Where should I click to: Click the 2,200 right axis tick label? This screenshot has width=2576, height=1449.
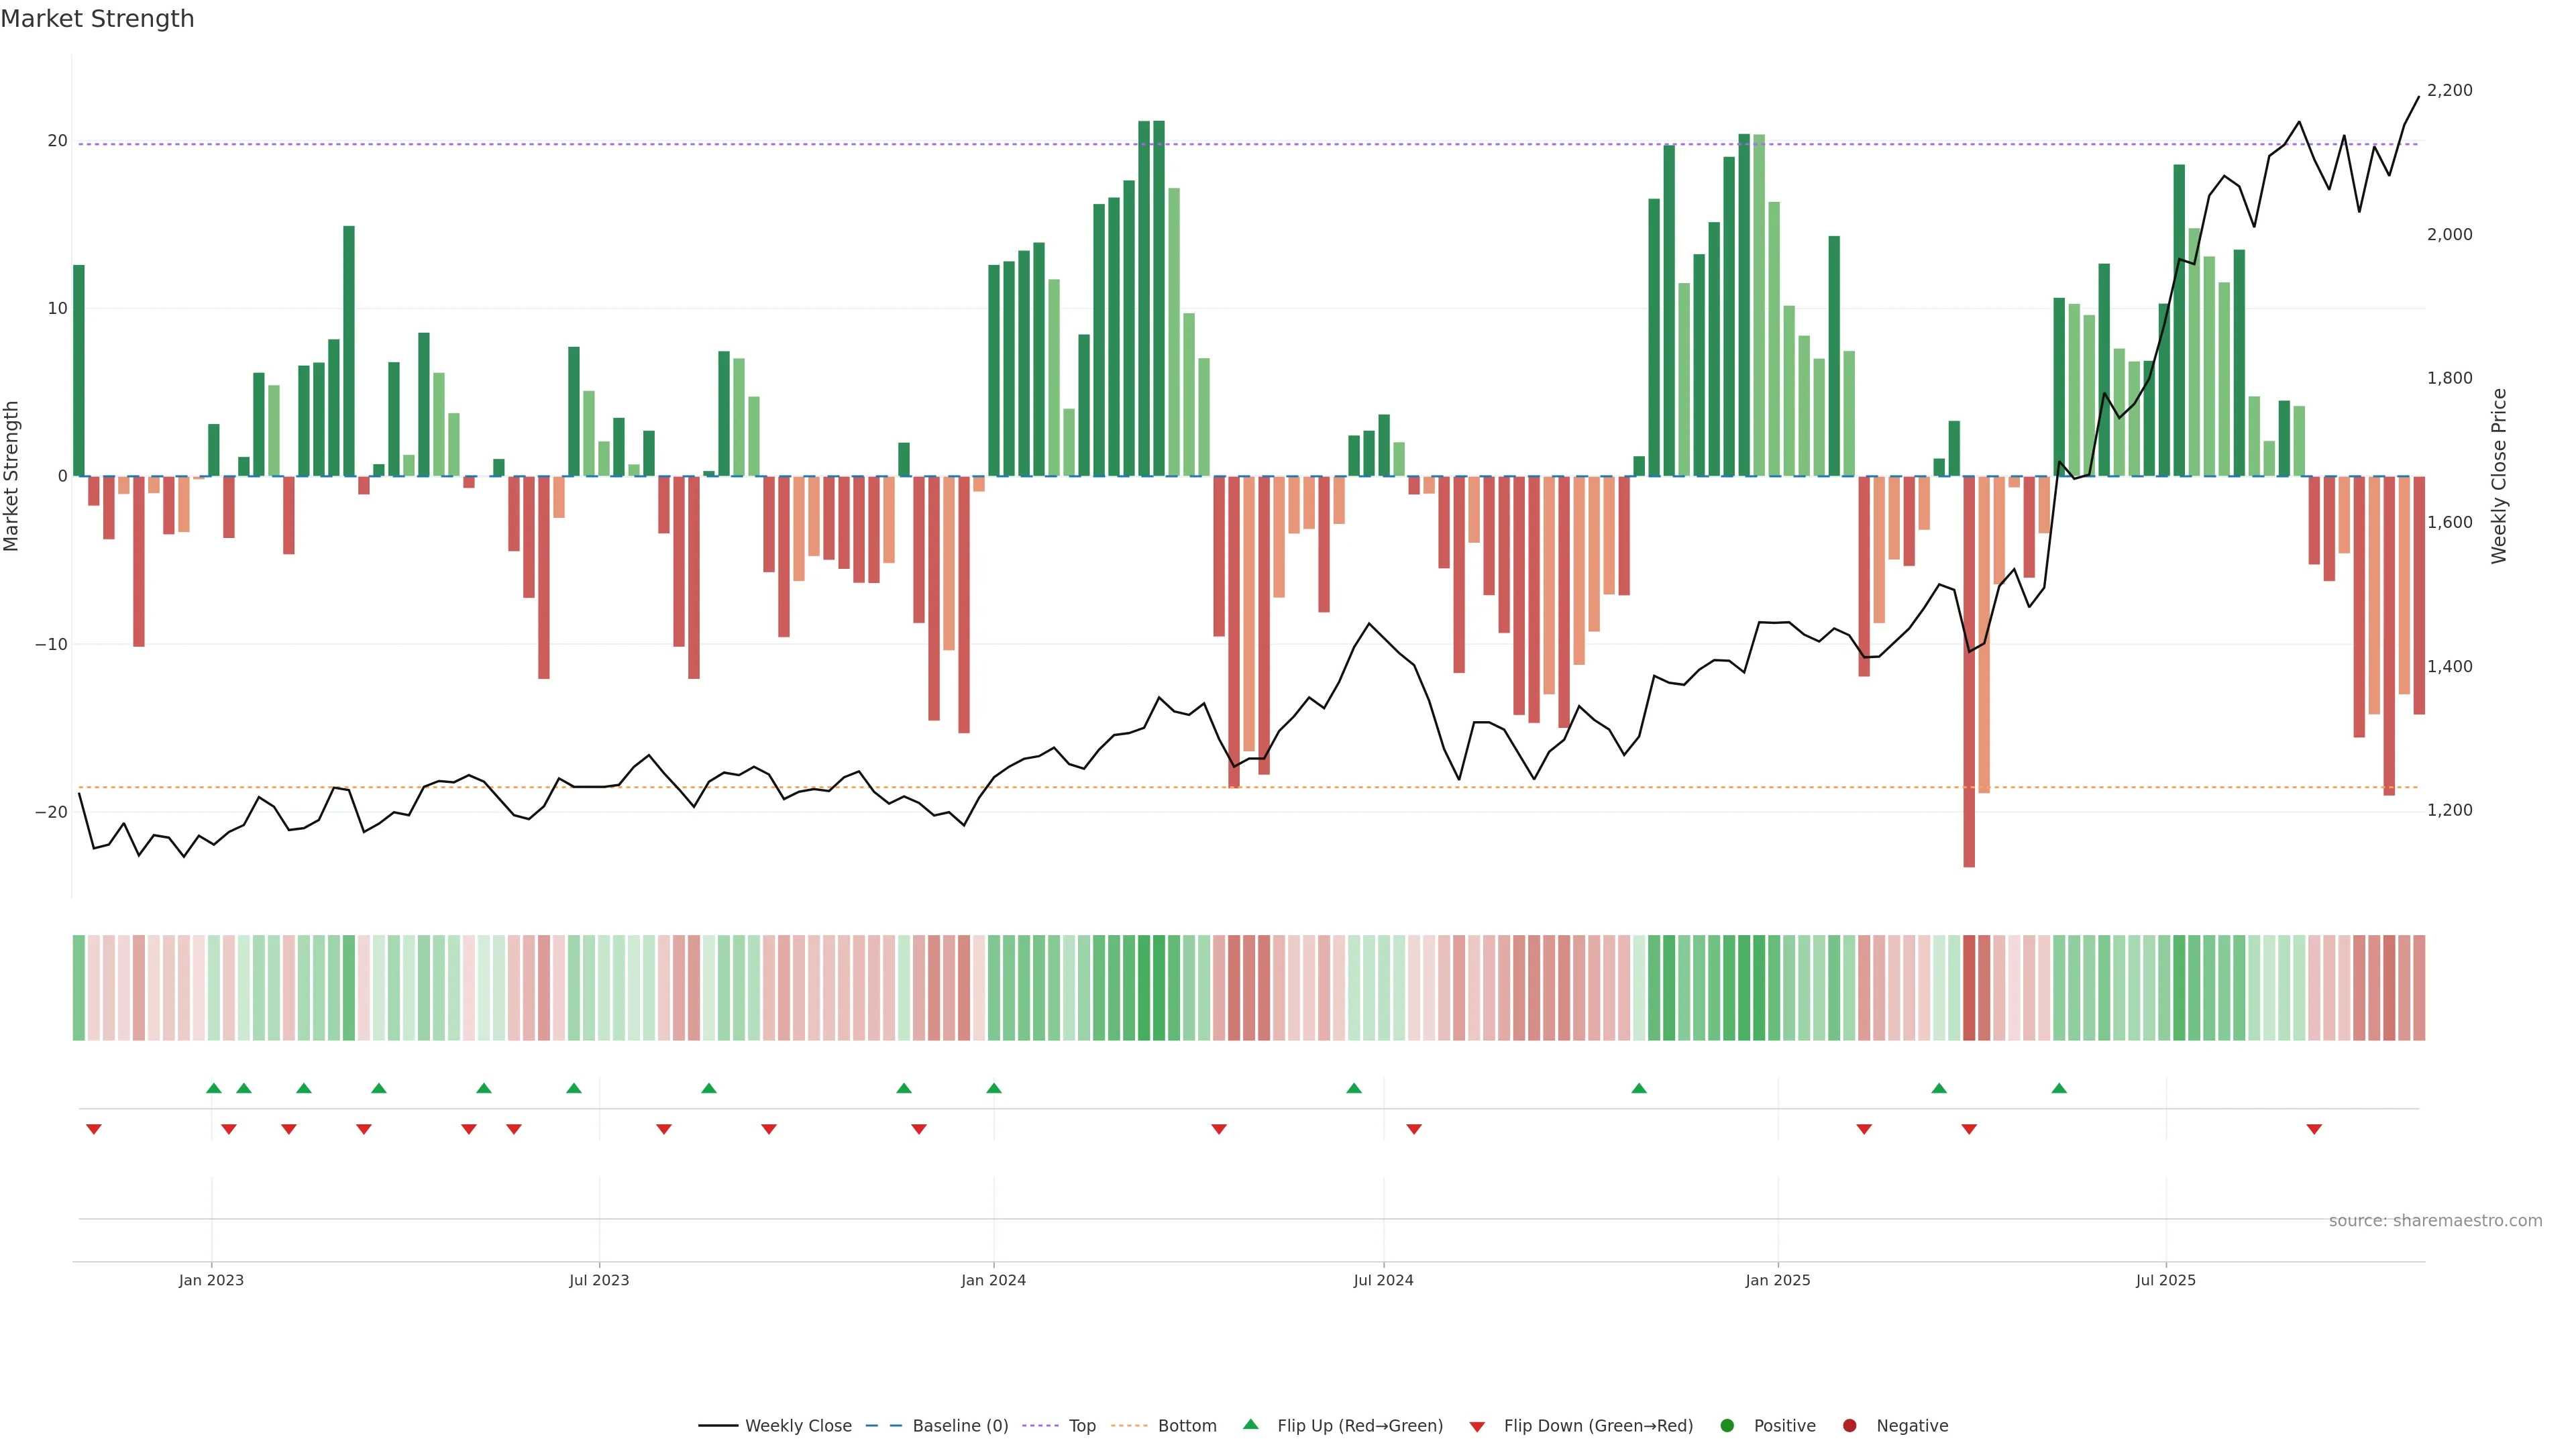(x=2449, y=90)
